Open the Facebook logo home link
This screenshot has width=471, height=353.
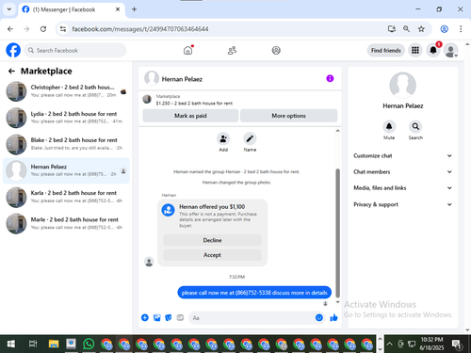(x=13, y=50)
